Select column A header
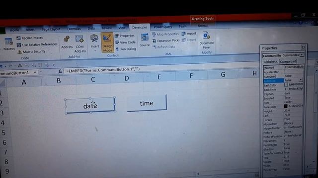This screenshot has height=178, width=318. 24,82
